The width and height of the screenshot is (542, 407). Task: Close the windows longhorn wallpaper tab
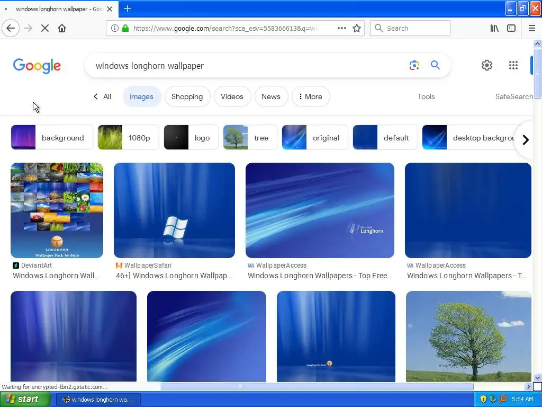(x=110, y=9)
